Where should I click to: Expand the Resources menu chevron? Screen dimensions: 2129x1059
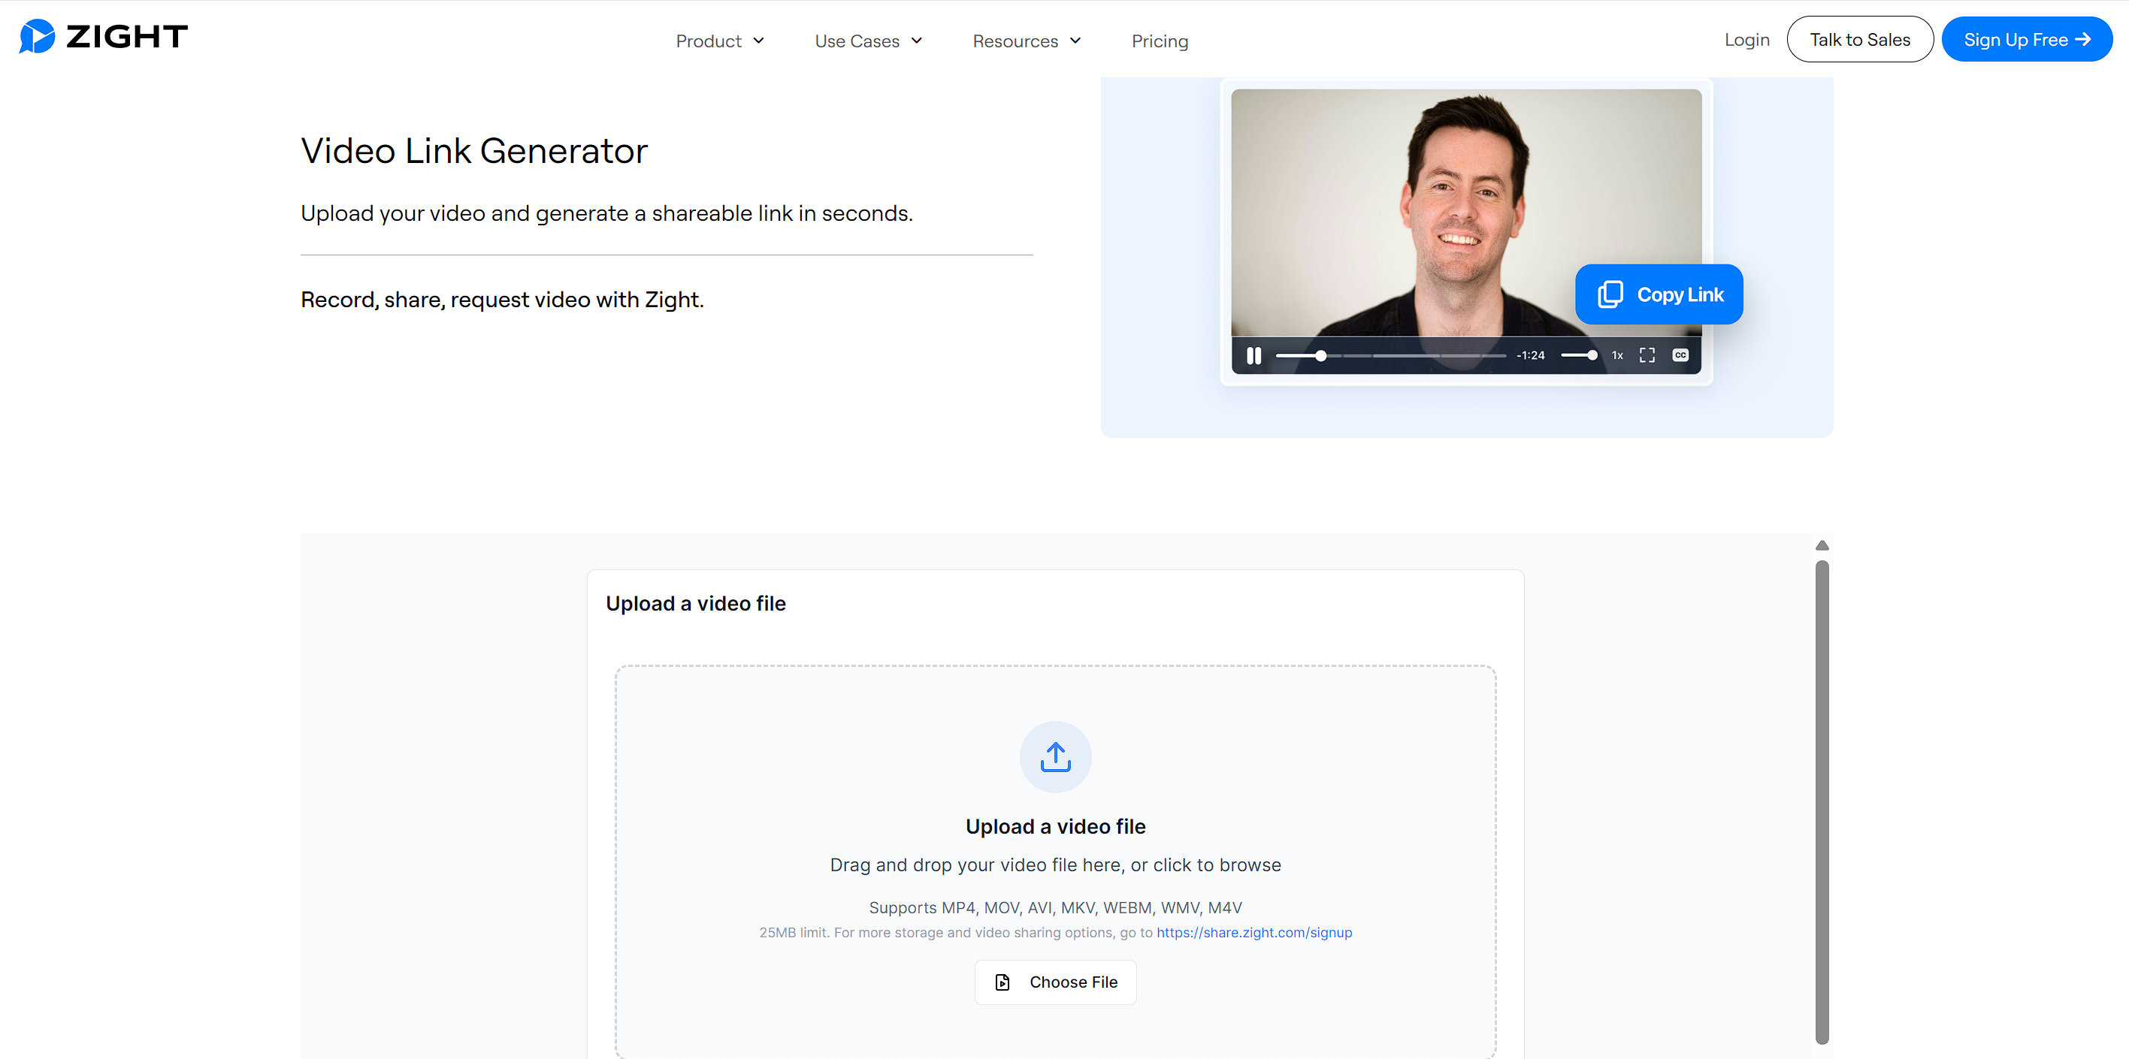1075,41
